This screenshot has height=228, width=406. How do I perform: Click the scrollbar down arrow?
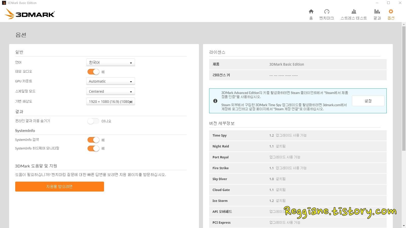(404, 225)
